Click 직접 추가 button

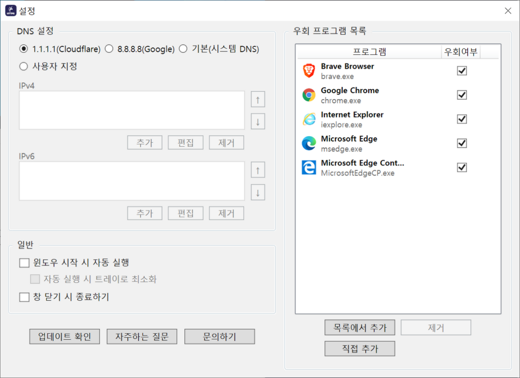(360, 349)
